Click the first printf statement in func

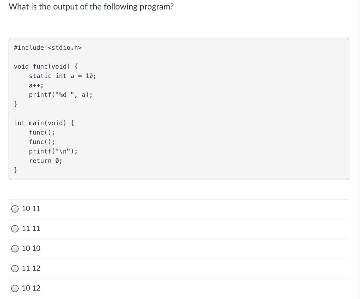pos(61,94)
